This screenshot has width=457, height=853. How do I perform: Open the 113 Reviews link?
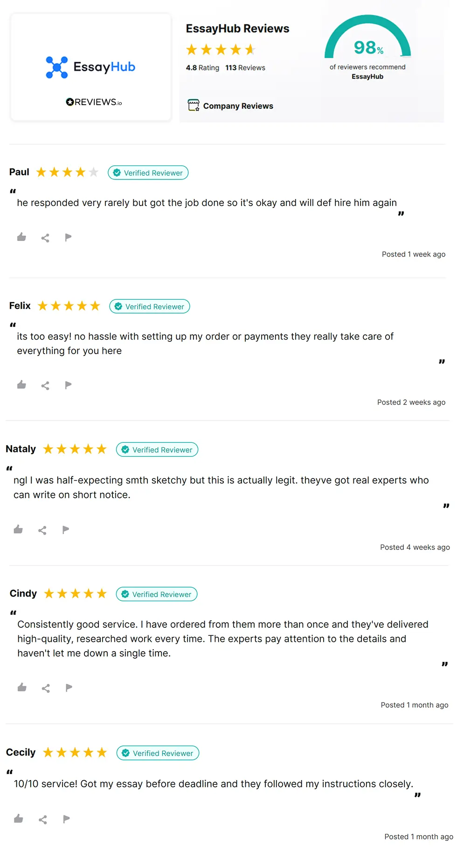(245, 68)
